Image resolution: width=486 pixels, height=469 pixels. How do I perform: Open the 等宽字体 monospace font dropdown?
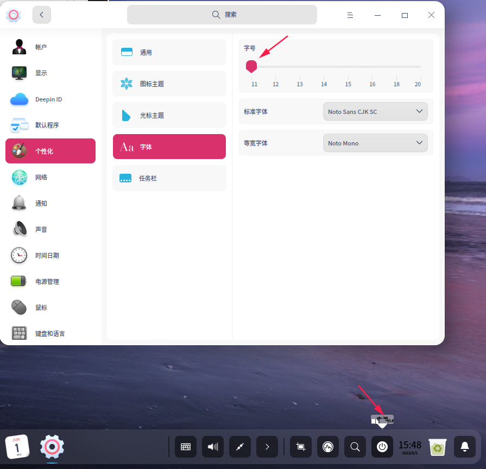tap(375, 143)
